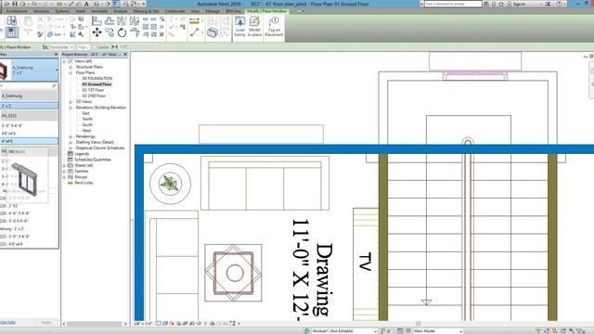
Task: Click the worksets icon in status bar
Action: 306,331
